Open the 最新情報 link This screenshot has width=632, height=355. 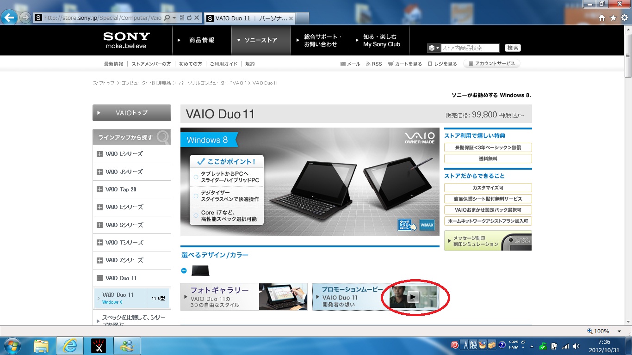pyautogui.click(x=113, y=64)
